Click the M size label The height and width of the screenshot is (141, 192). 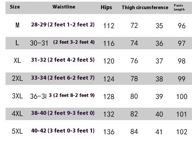tap(17, 25)
